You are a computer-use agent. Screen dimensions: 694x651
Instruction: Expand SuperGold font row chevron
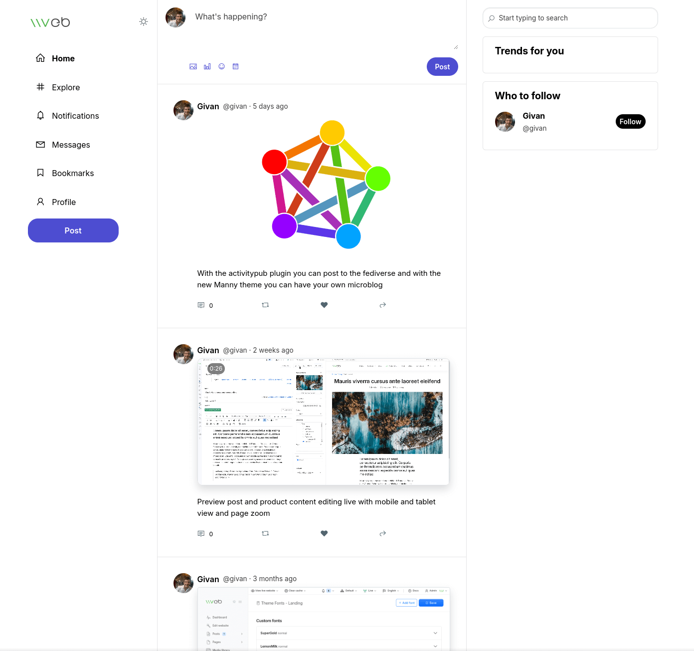[x=435, y=633]
